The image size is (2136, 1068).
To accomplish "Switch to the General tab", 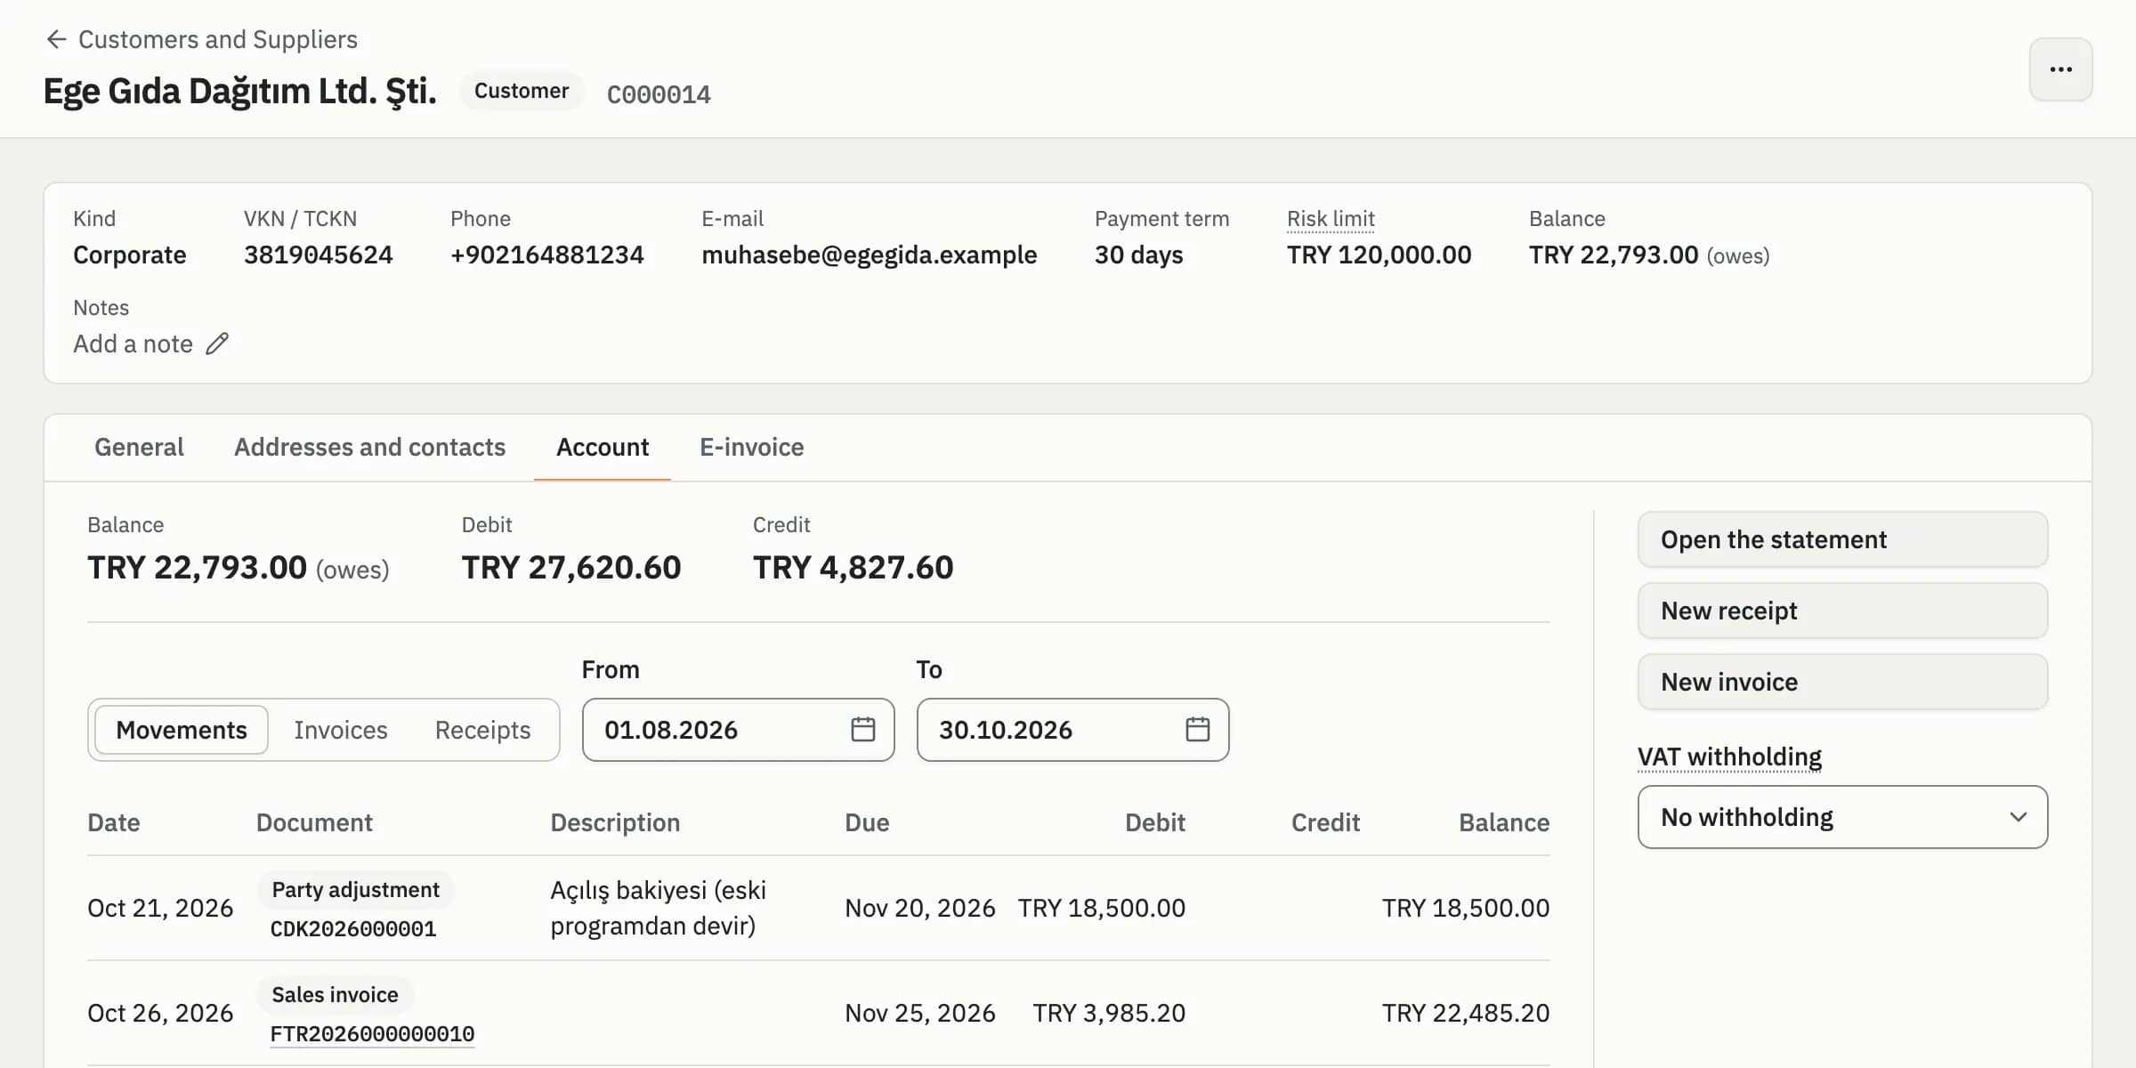I will 139,447.
